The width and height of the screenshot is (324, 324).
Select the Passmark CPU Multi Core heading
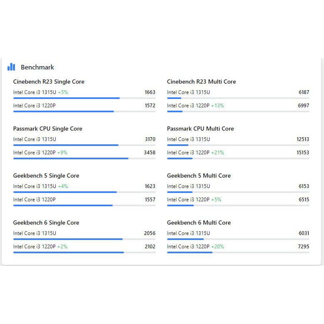[x=200, y=129]
